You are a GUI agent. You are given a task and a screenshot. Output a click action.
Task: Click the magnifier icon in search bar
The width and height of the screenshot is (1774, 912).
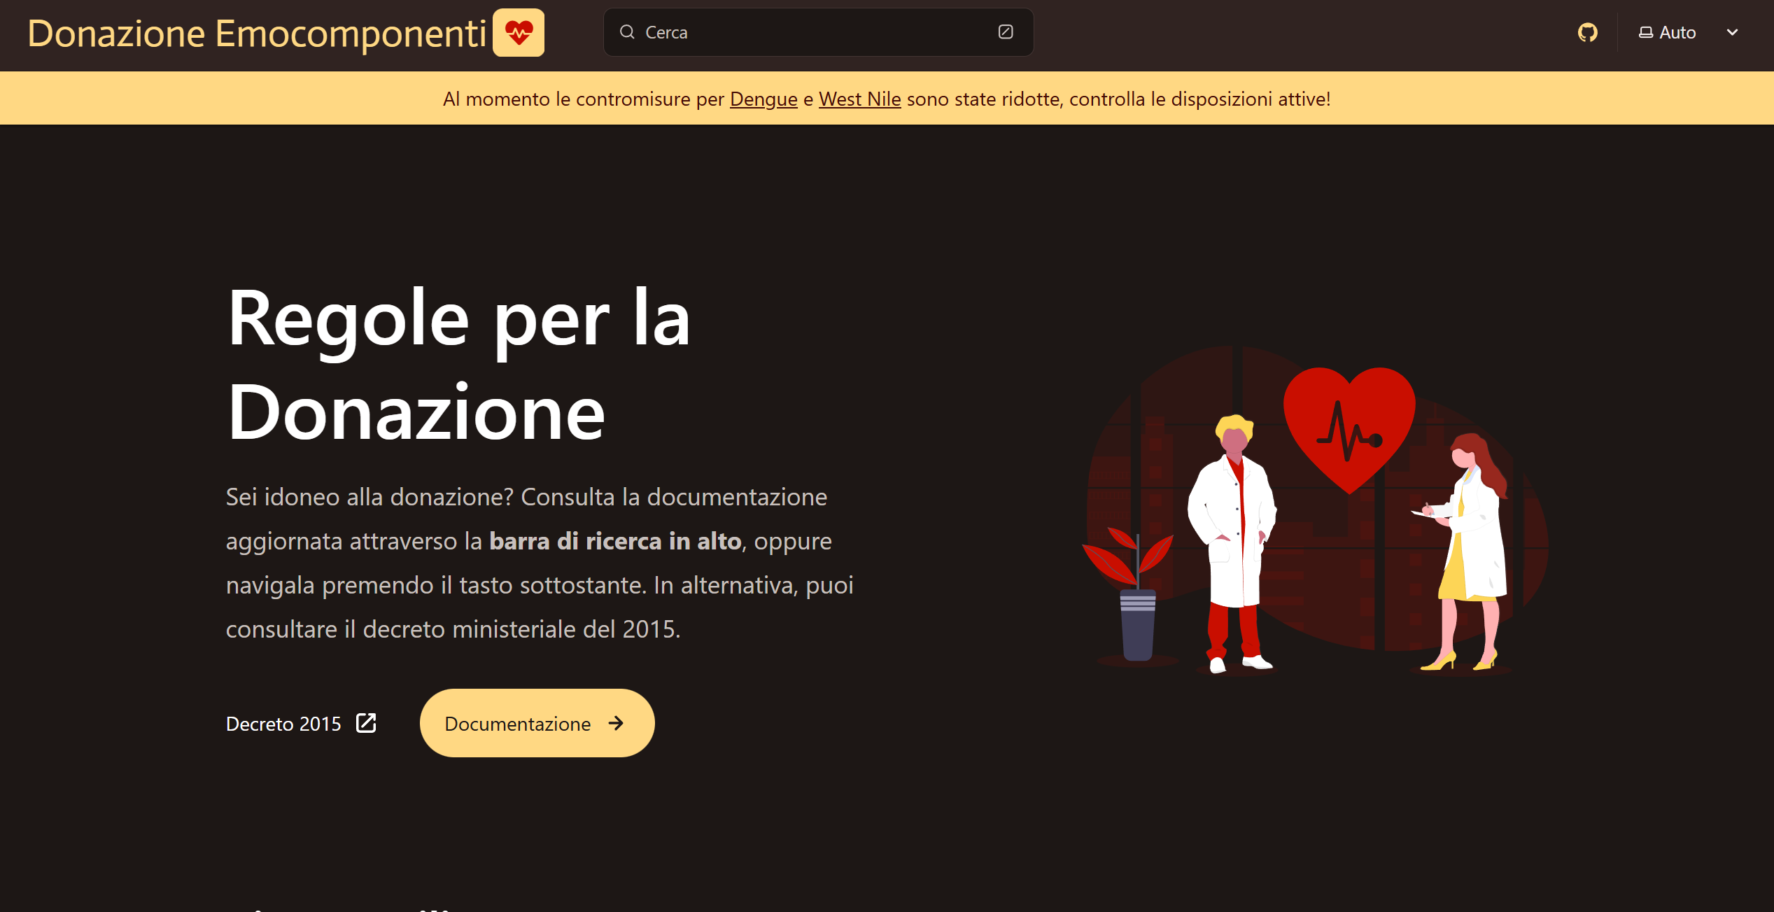point(627,32)
